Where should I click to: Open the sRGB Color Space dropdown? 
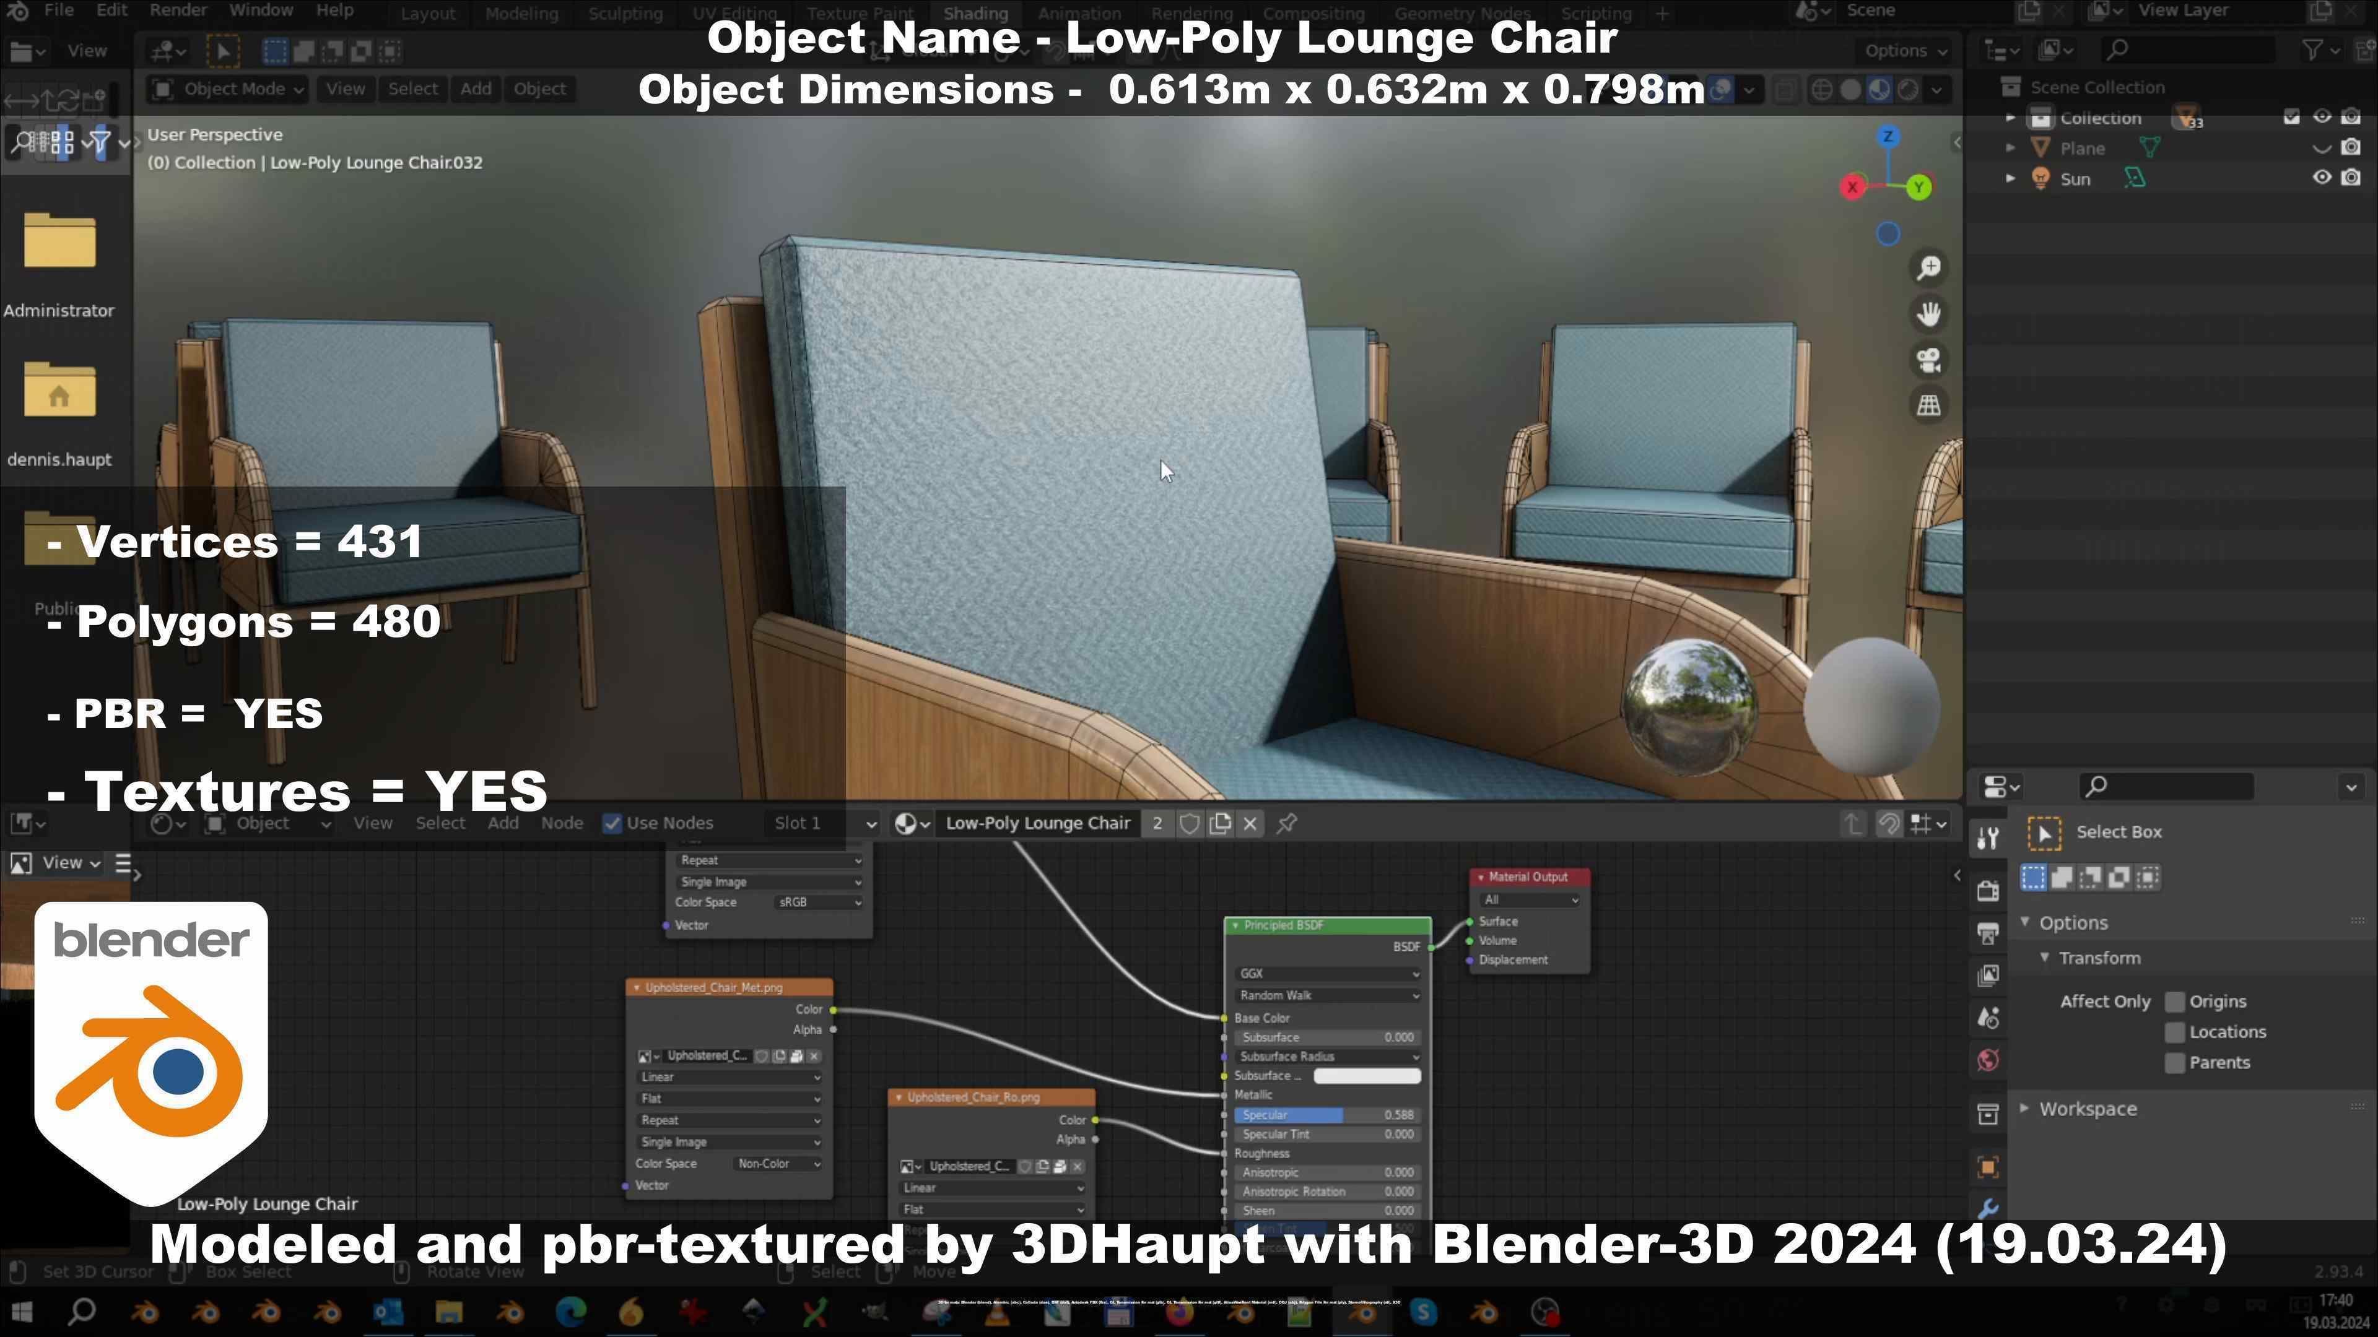818,902
